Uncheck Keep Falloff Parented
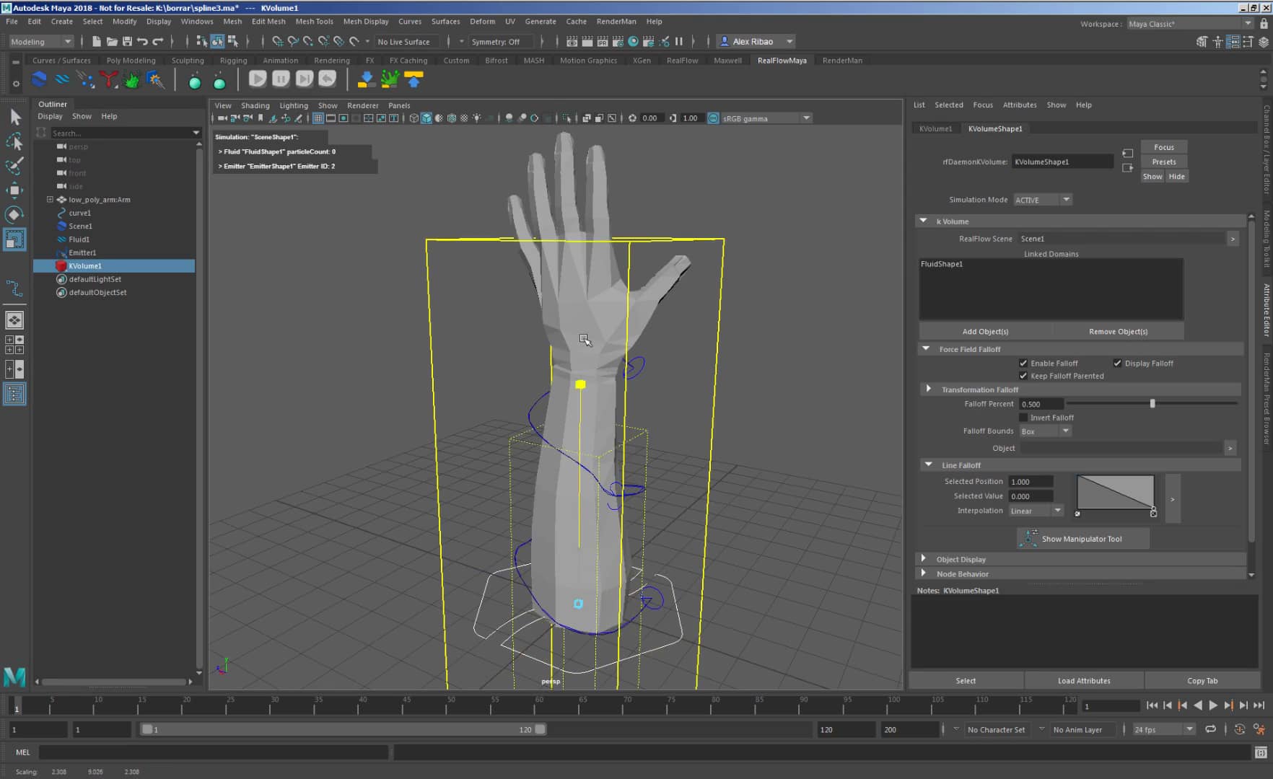The width and height of the screenshot is (1273, 779). [x=1023, y=376]
